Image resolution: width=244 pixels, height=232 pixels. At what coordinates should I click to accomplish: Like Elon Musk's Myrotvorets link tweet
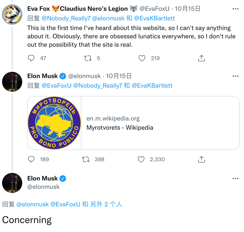tap(141, 159)
